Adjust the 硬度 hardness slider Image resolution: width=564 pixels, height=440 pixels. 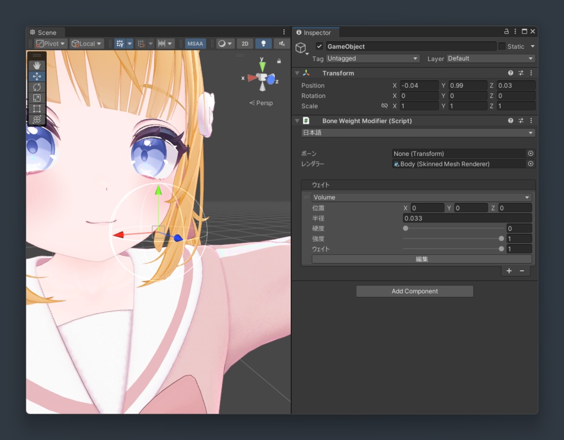(453, 228)
